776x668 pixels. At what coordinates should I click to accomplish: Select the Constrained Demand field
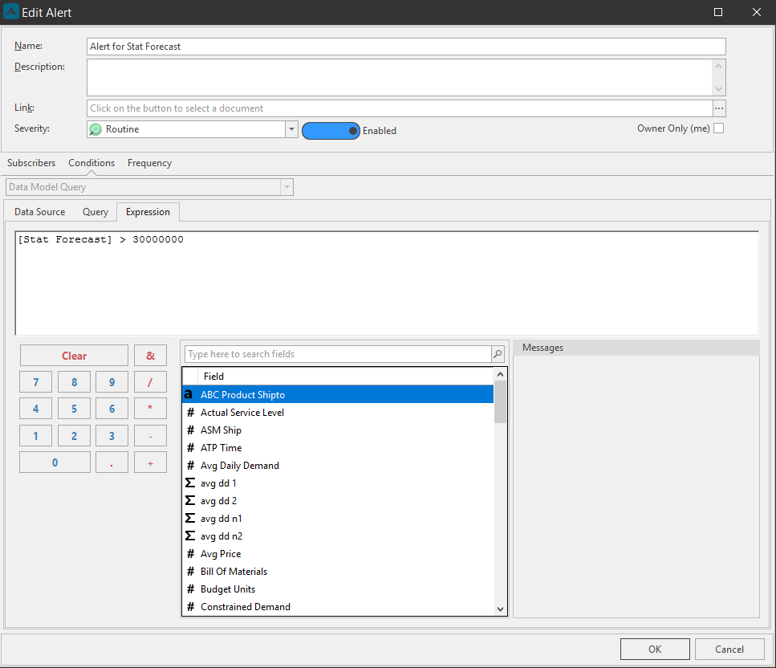pos(338,607)
